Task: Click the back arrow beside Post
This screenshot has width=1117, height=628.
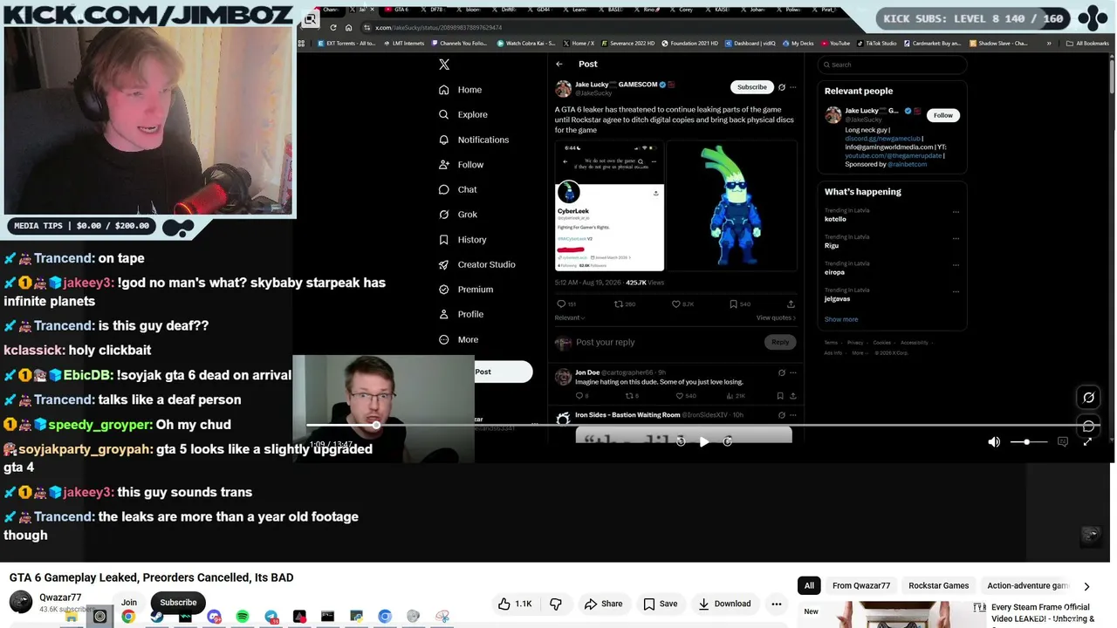Action: coord(559,64)
